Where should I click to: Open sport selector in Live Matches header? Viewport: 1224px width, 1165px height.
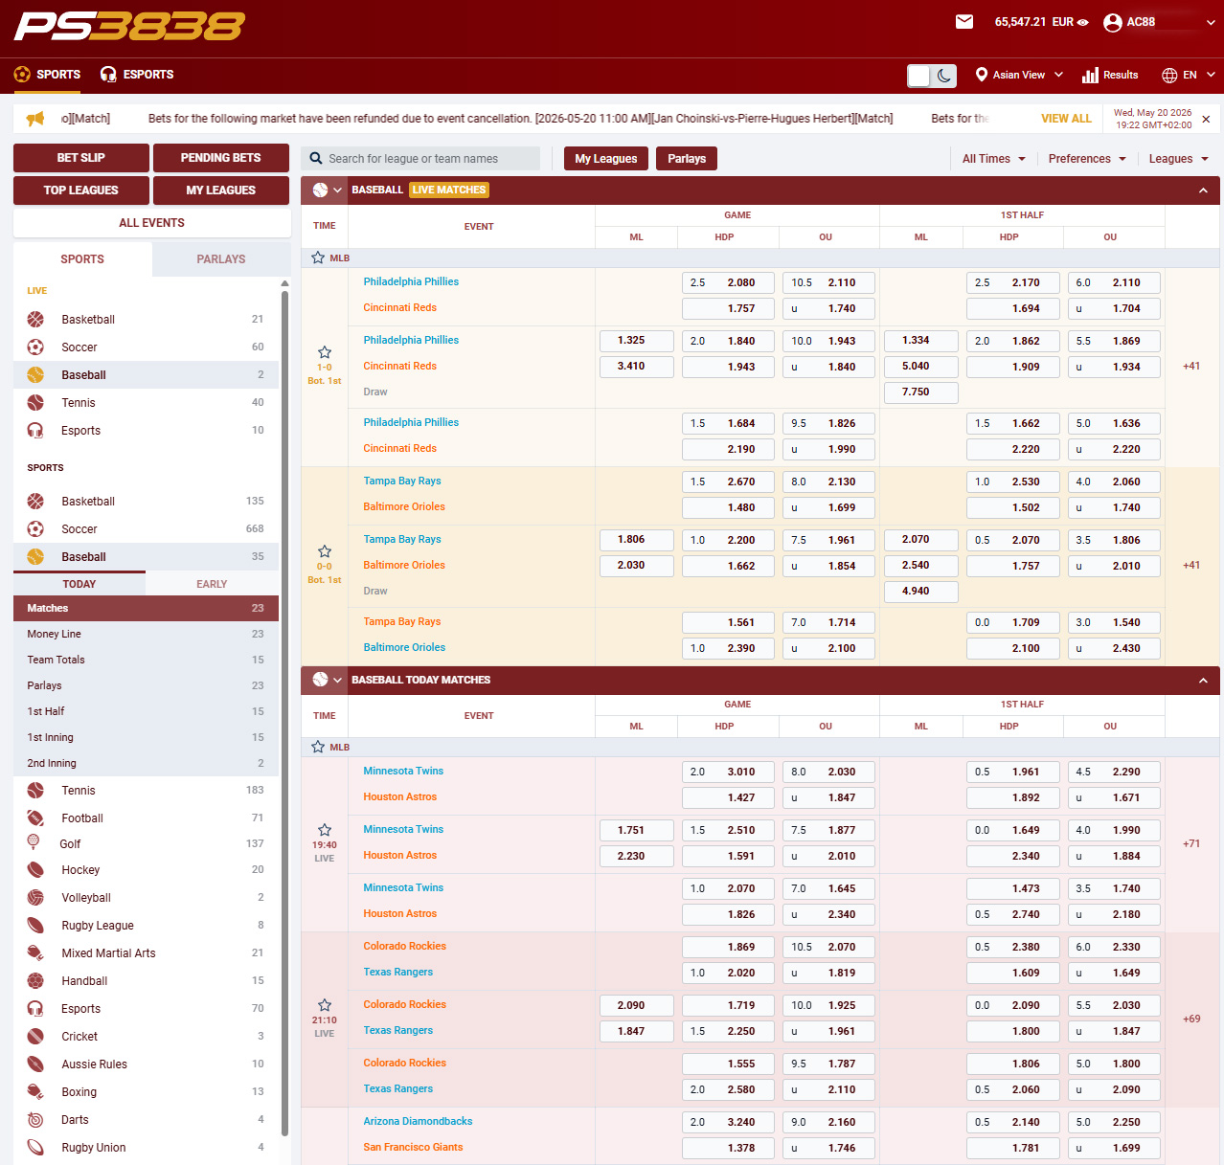327,190
